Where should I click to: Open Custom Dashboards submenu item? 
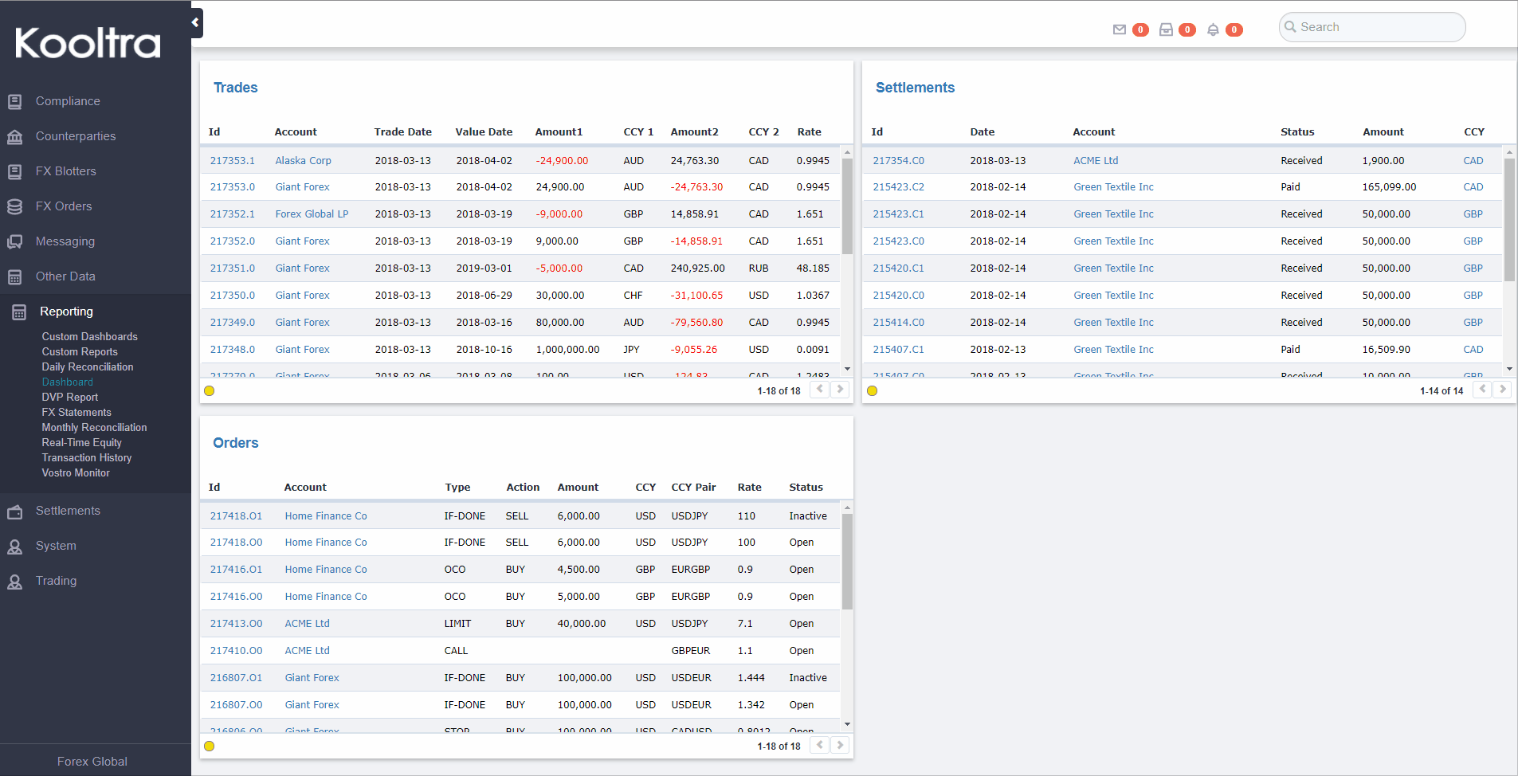coord(89,336)
